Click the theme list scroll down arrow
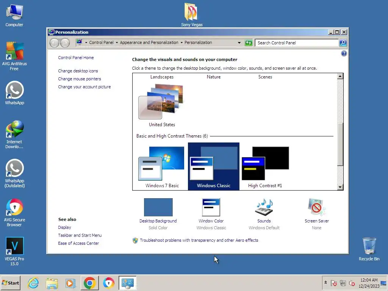This screenshot has width=388, height=291. point(340,187)
